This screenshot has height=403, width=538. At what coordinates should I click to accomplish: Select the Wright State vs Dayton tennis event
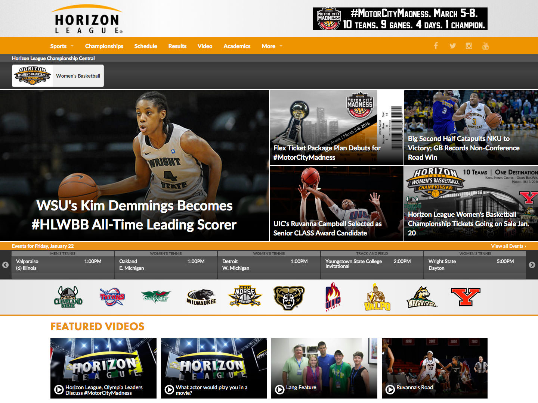click(475, 265)
